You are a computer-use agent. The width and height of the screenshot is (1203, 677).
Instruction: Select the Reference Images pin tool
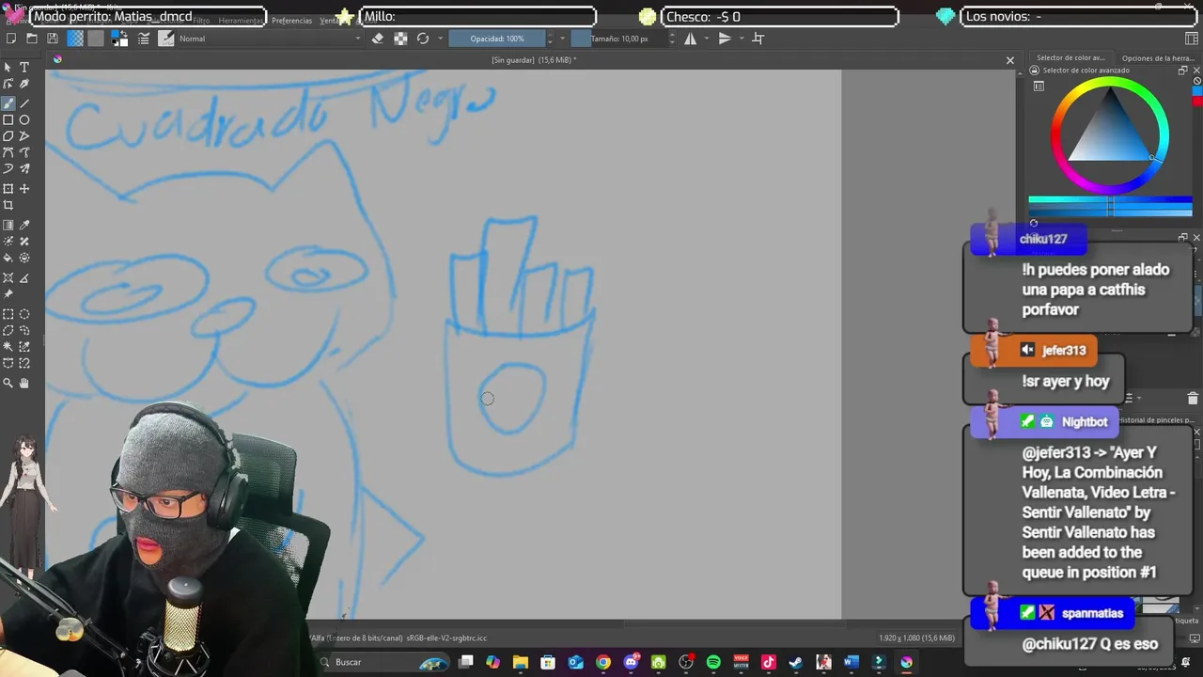point(8,294)
